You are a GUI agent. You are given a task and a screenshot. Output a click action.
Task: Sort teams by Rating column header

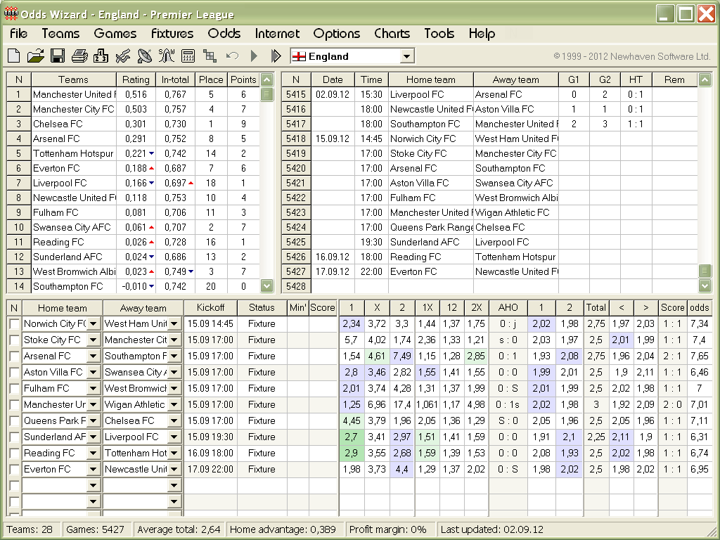136,79
